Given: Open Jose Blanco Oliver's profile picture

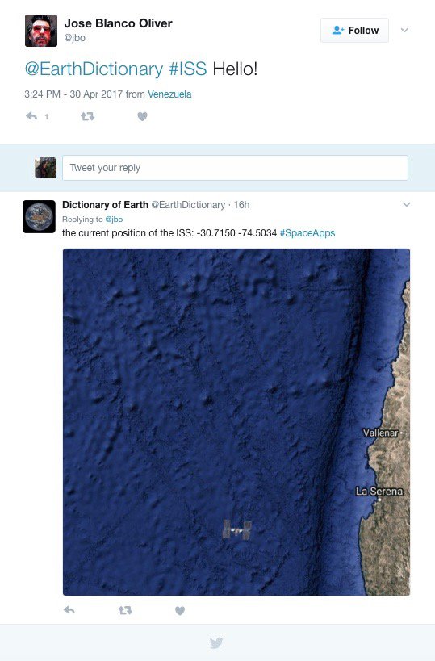Looking at the screenshot, I should (41, 31).
